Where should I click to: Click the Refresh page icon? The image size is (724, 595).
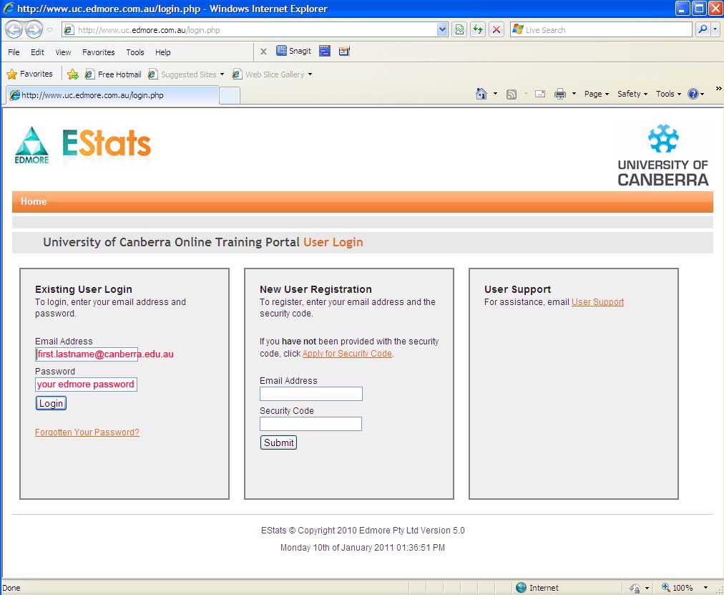[x=478, y=30]
